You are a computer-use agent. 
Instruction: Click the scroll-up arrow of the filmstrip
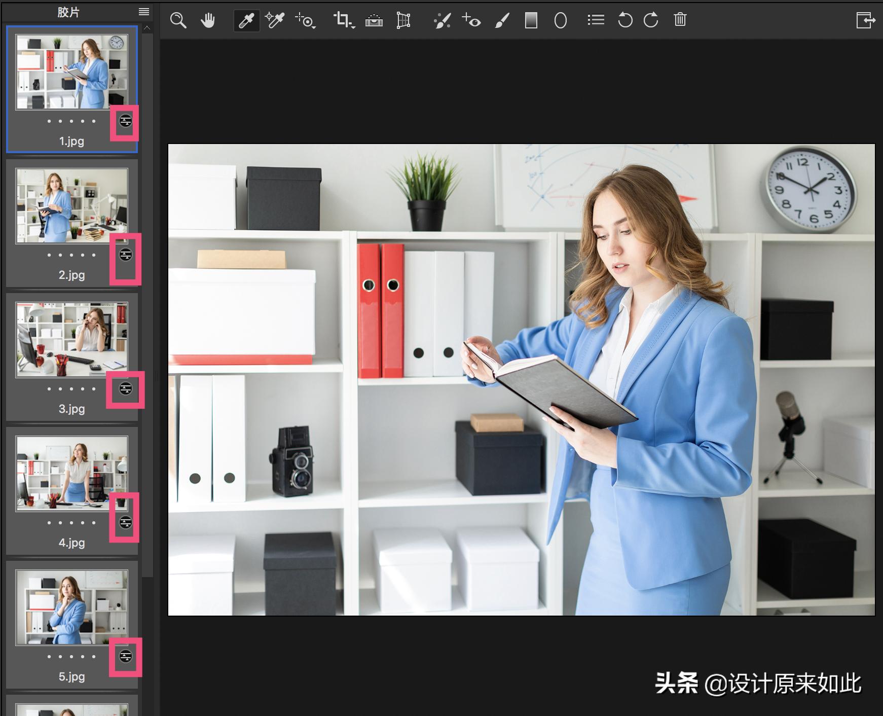coord(147,28)
